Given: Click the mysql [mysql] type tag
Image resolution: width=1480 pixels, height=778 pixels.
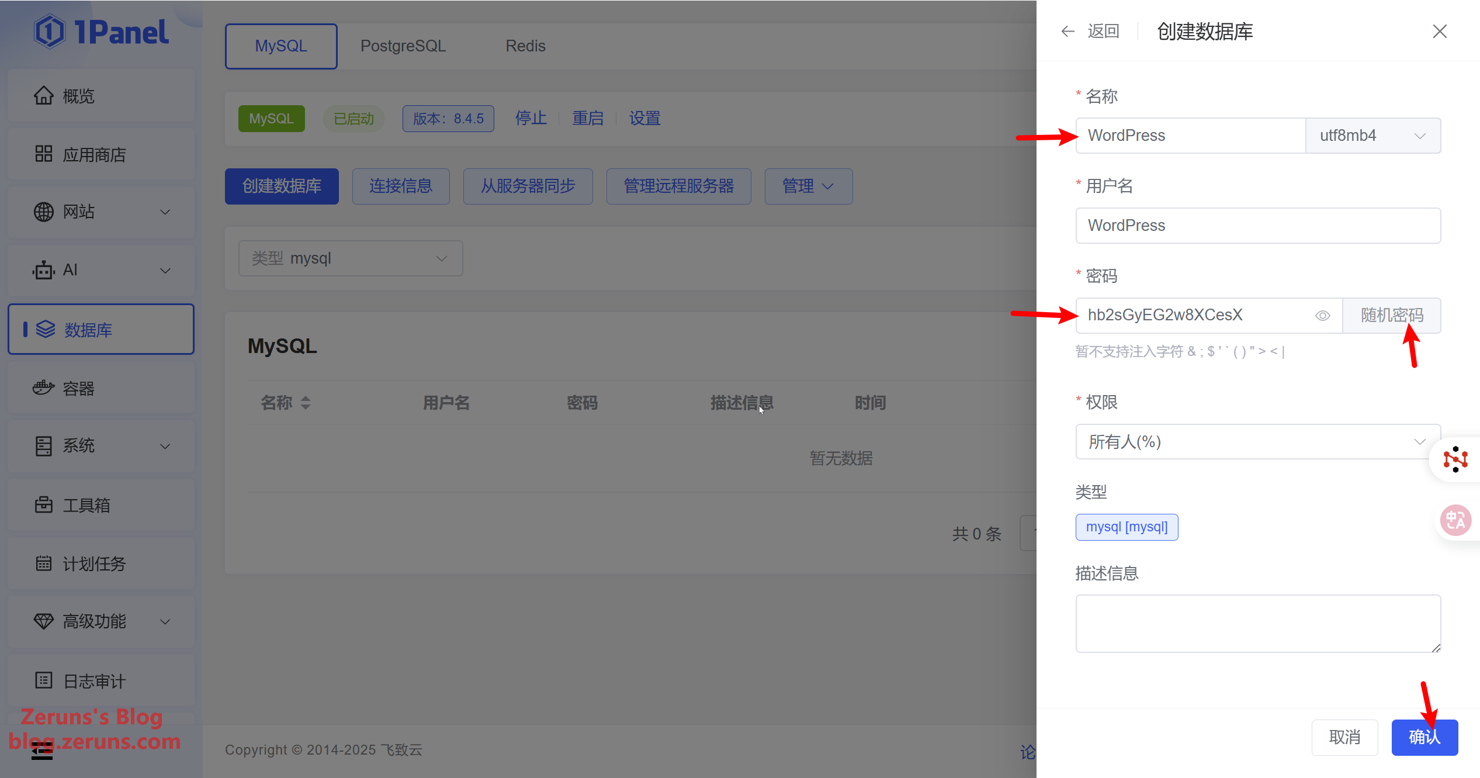Looking at the screenshot, I should 1127,527.
